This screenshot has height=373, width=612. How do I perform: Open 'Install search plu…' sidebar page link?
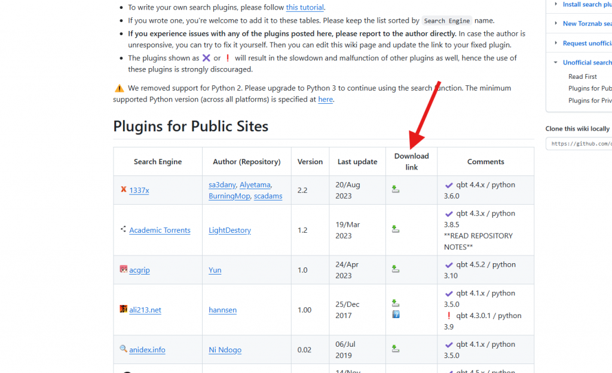tap(587, 4)
